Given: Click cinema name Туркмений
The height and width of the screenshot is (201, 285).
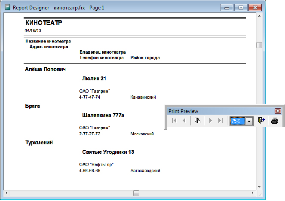Looking at the screenshot, I should tap(39, 143).
